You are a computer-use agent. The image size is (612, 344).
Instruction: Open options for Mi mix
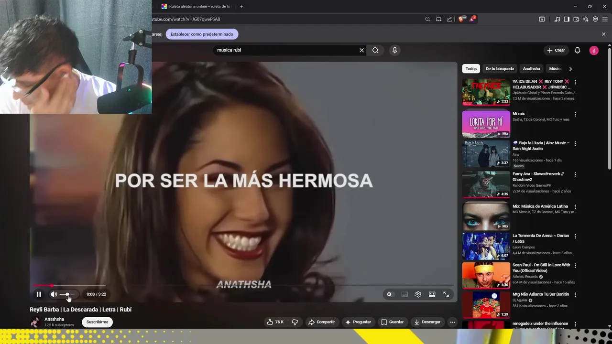[575, 115]
